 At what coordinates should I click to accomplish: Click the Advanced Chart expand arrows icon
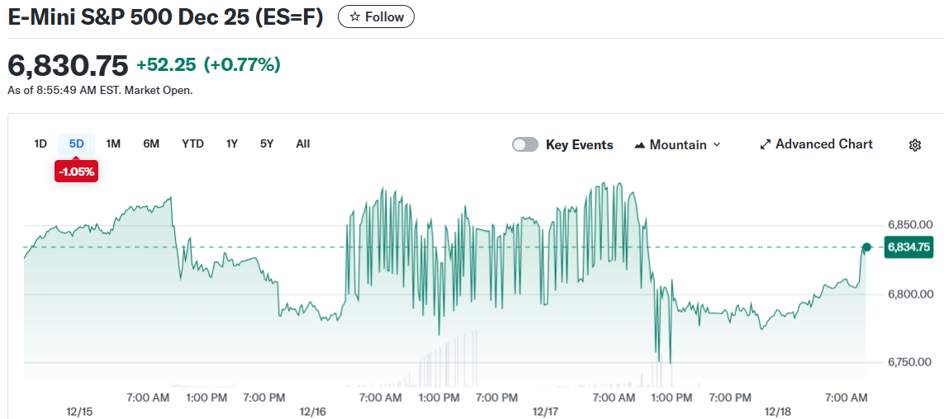[765, 144]
